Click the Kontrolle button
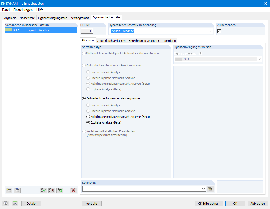Screen dimensions: 270x209 [92, 204]
